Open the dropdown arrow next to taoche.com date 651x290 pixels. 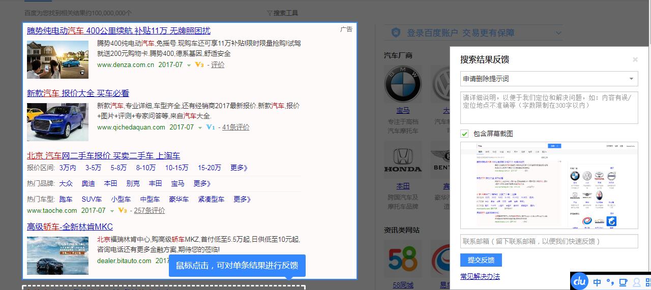coord(111,211)
